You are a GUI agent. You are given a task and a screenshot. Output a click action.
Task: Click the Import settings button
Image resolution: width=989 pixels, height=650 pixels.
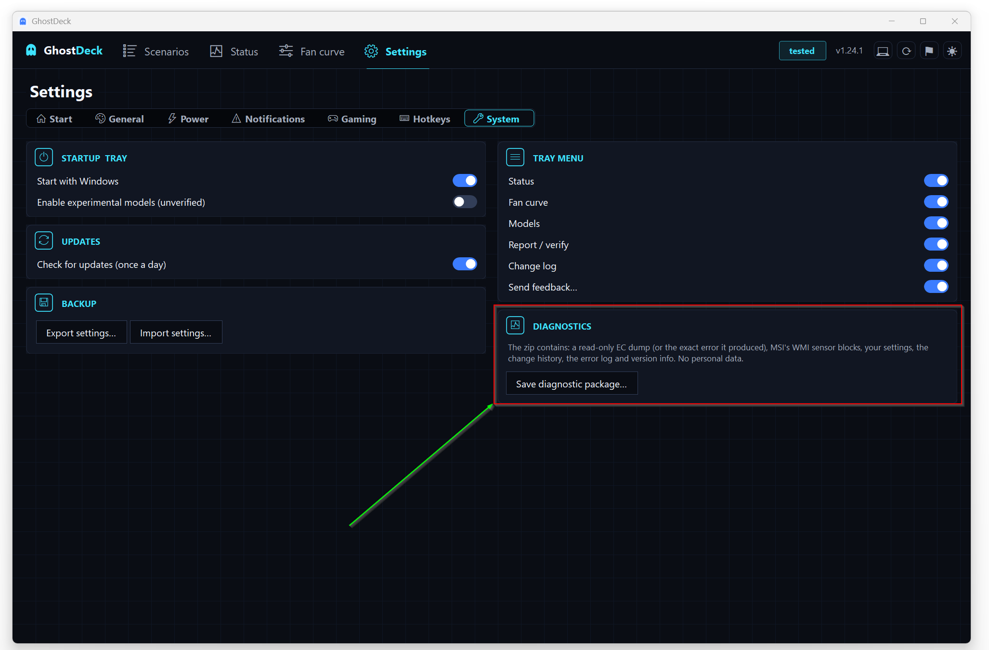click(x=176, y=332)
